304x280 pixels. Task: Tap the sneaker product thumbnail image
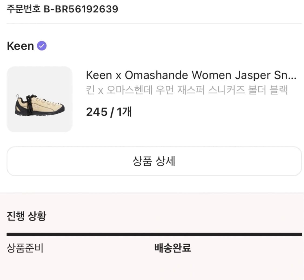tap(39, 99)
